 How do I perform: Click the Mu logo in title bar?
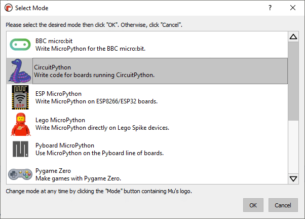(x=9, y=8)
